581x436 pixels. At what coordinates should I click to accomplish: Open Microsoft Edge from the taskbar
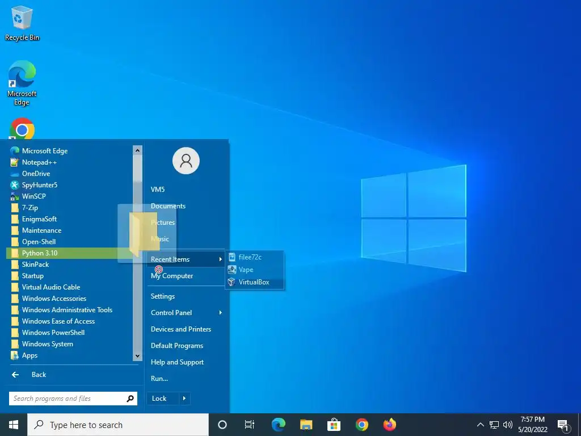click(278, 425)
